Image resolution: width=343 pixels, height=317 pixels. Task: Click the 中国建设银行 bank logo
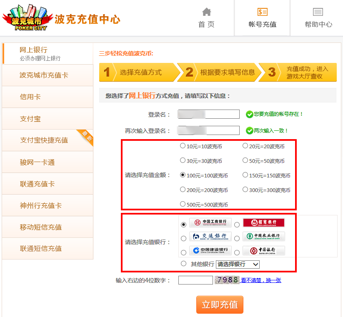click(x=210, y=250)
